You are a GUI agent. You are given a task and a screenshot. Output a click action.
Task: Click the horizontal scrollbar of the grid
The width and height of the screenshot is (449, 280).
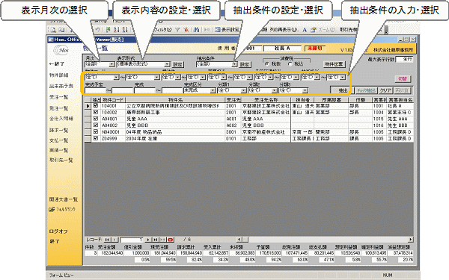click(x=326, y=240)
